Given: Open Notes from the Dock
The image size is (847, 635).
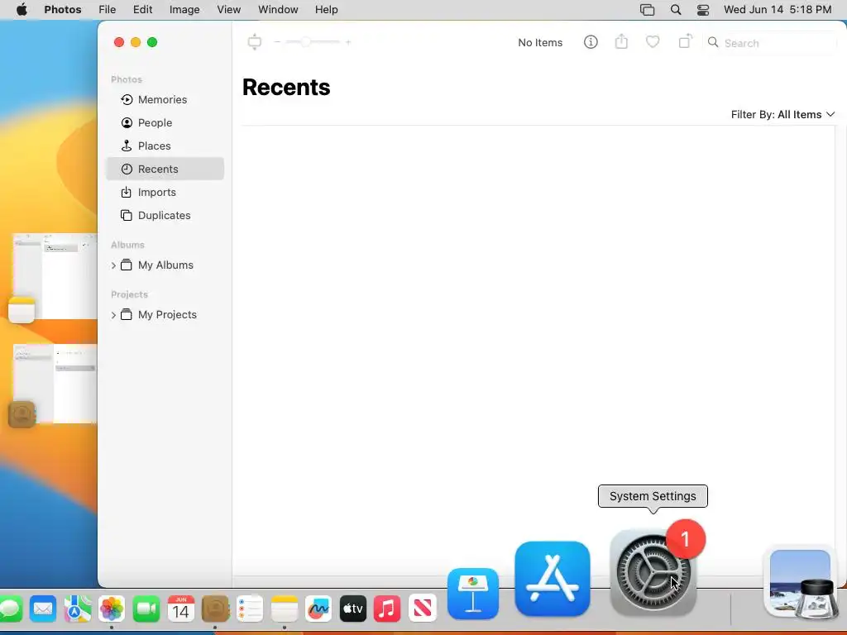Looking at the screenshot, I should pyautogui.click(x=285, y=609).
